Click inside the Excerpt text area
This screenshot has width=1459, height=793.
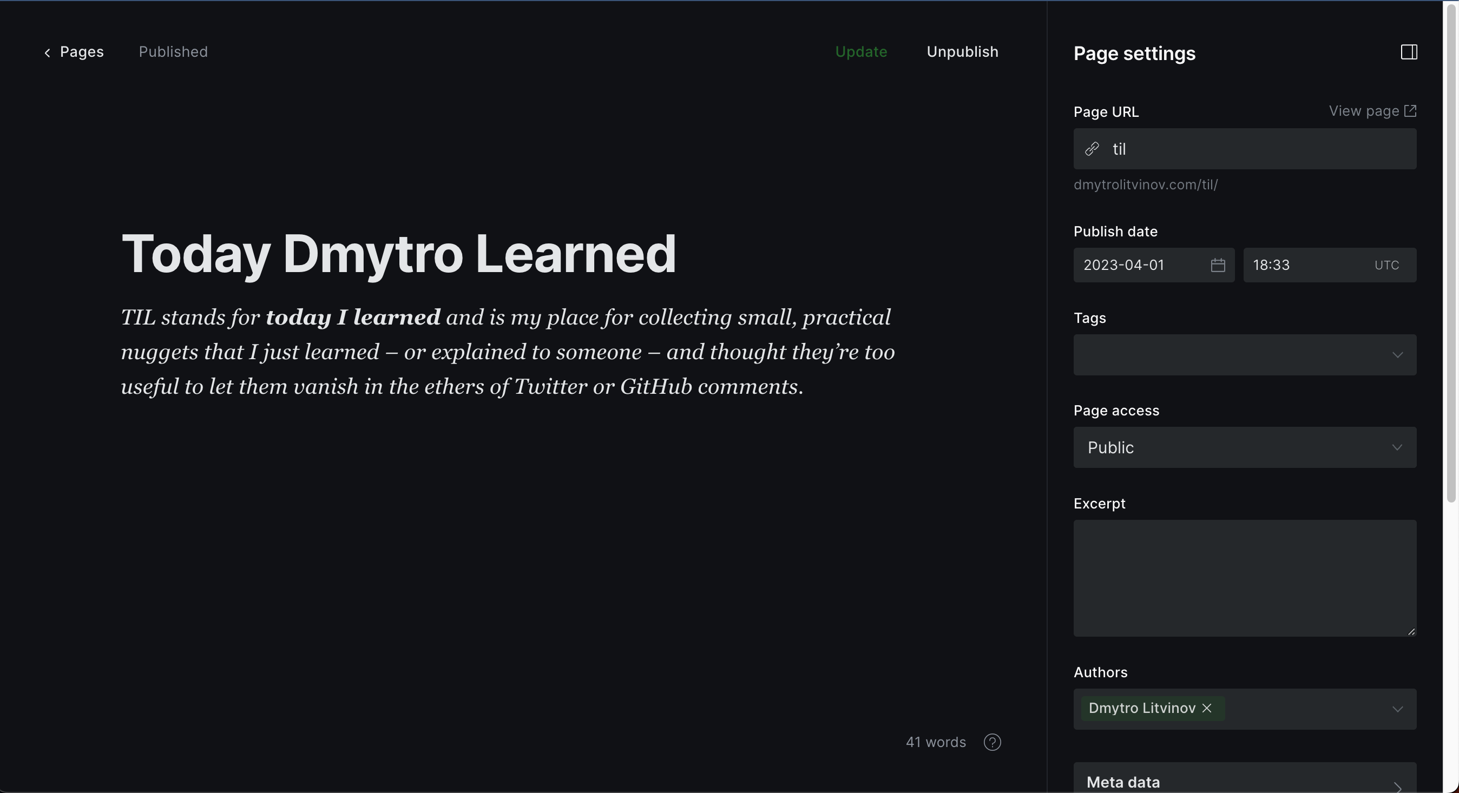click(x=1244, y=577)
